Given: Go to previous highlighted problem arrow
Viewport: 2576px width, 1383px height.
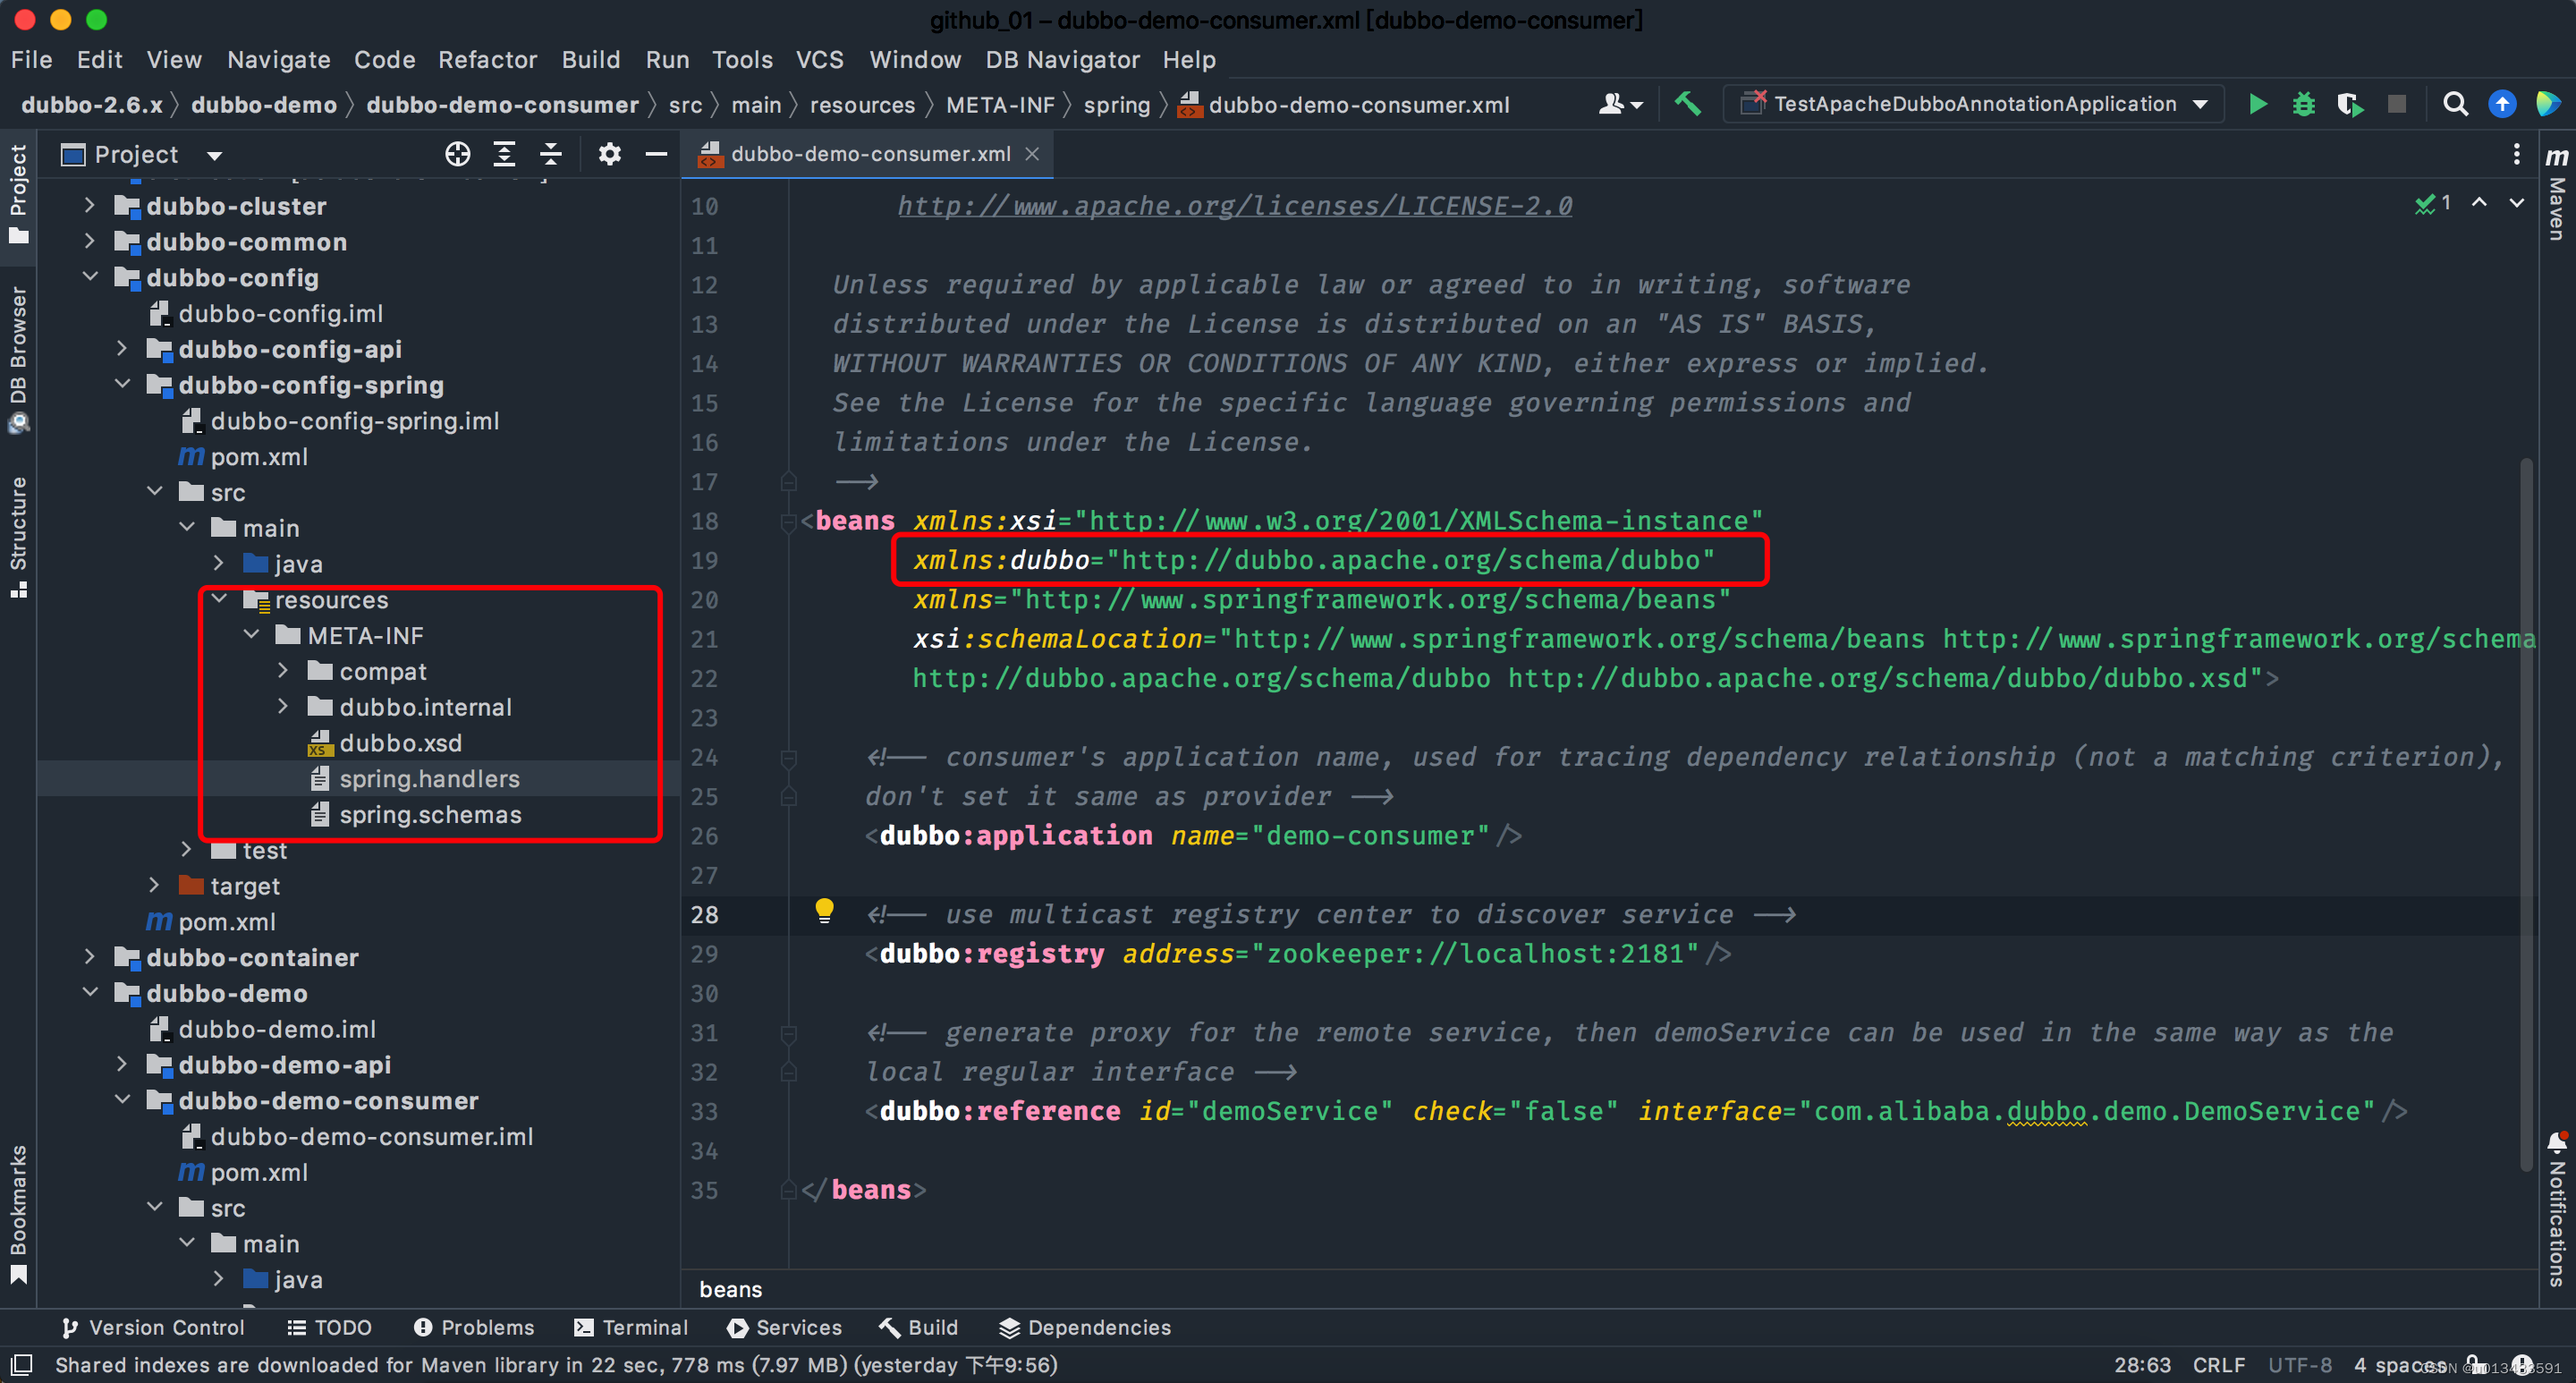Looking at the screenshot, I should tap(2479, 203).
